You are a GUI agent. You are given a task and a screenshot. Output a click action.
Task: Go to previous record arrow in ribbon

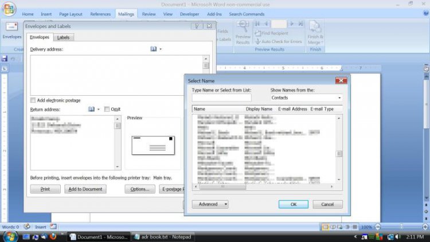coord(265,24)
